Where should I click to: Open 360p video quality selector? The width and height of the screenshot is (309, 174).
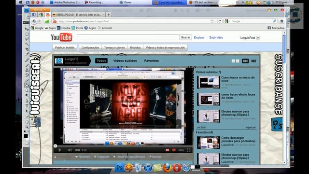181,150
